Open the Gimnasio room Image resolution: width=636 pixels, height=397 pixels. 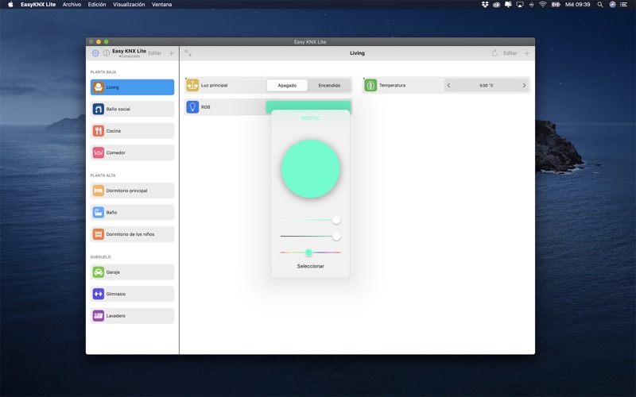pyautogui.click(x=132, y=294)
